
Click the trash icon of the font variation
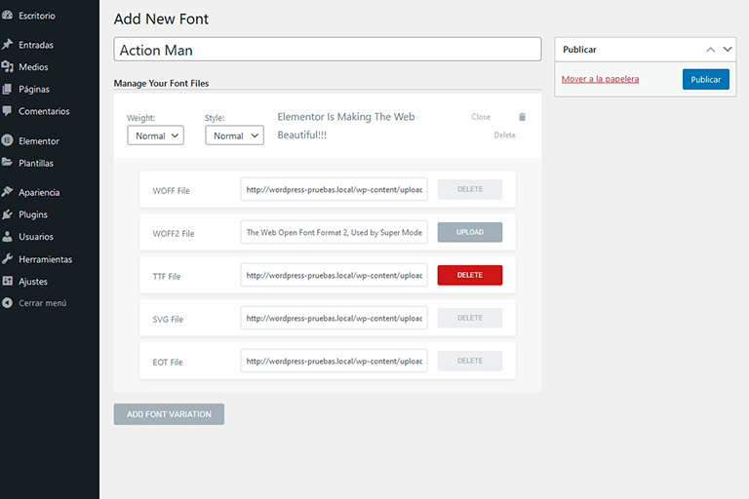pyautogui.click(x=522, y=117)
